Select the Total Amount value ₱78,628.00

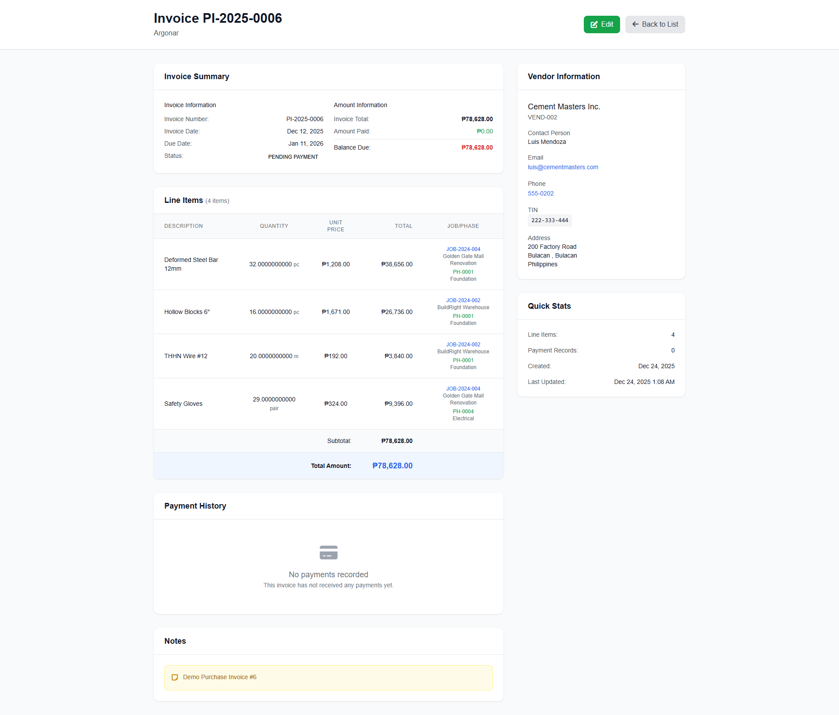point(392,465)
